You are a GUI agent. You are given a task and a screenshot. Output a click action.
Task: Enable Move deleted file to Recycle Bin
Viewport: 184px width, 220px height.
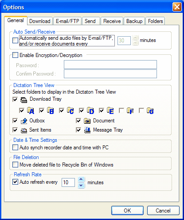[x=15, y=165]
